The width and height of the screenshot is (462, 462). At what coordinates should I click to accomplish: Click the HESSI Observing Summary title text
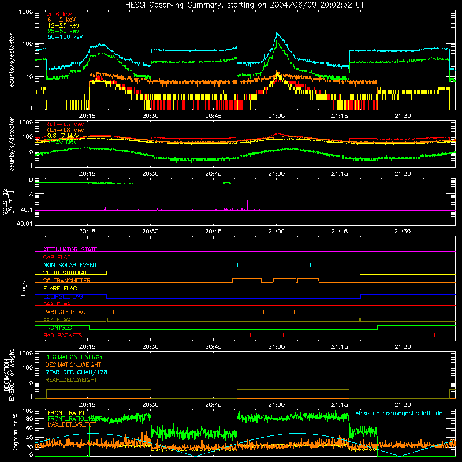[244, 5]
